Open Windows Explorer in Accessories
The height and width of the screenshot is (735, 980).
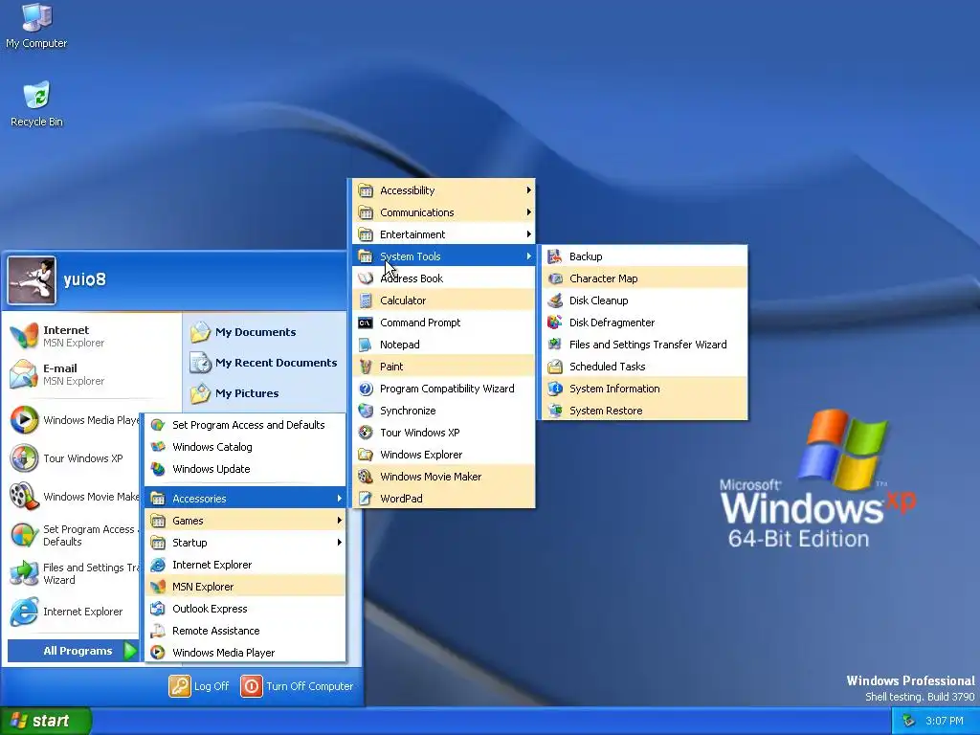(x=444, y=455)
